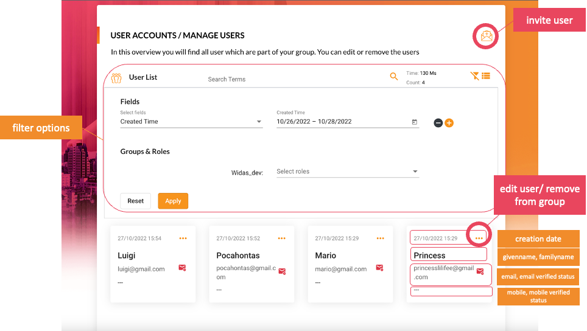587x331 pixels.
Task: Click mario@gmail.com email text
Action: [340, 269]
